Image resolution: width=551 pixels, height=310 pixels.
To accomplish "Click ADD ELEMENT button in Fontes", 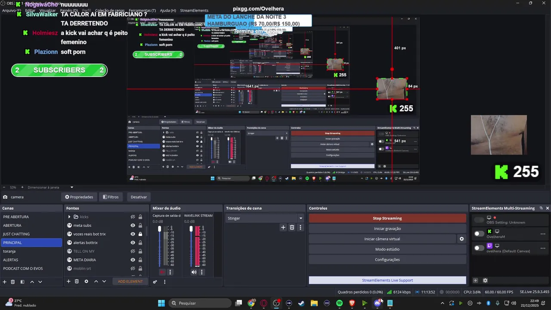I will point(130,282).
